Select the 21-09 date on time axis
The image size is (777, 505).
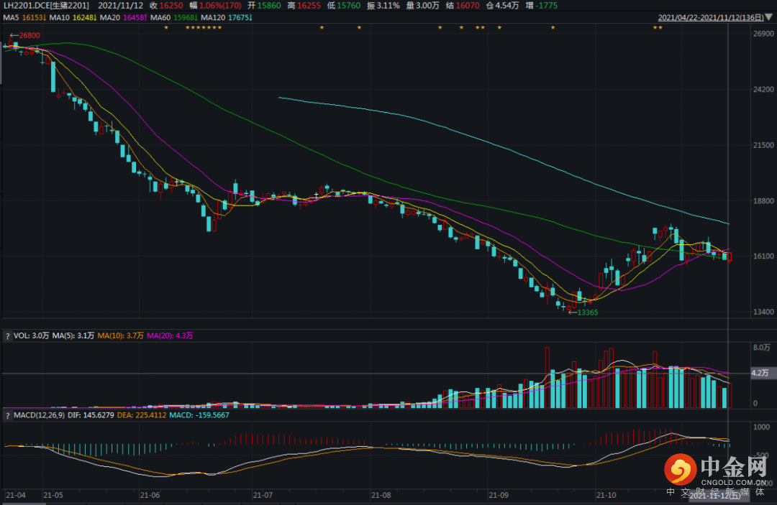pos(498,496)
